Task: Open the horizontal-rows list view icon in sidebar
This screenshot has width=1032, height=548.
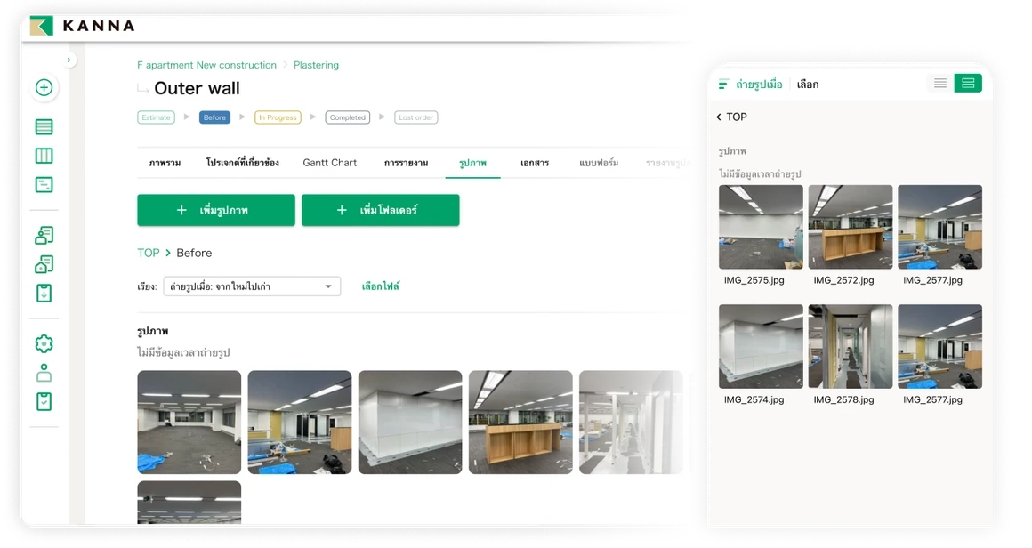Action: pyautogui.click(x=44, y=127)
